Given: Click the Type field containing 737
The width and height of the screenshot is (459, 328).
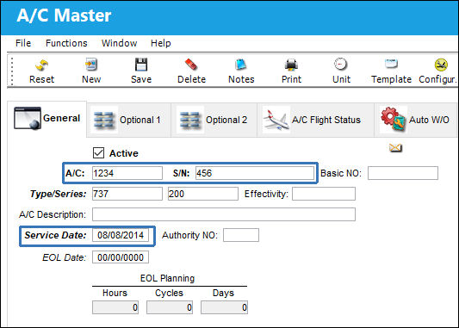Looking at the screenshot, I should 127,194.
